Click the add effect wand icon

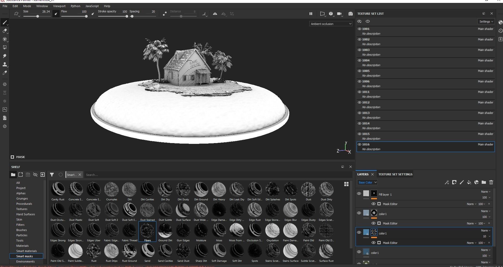point(447,182)
